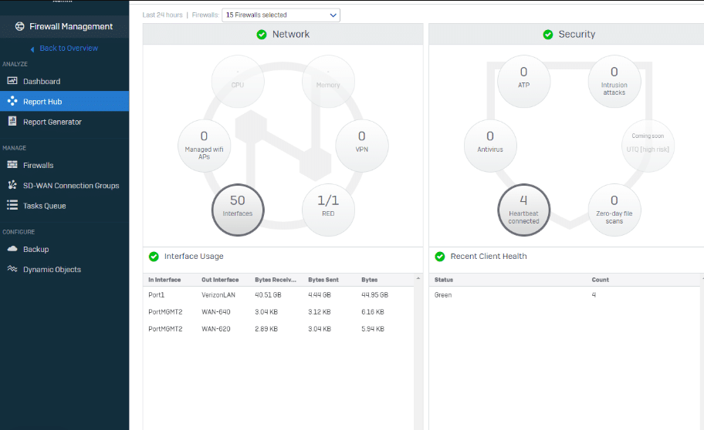
Task: Select the Intrusion attacks widget
Action: [614, 82]
